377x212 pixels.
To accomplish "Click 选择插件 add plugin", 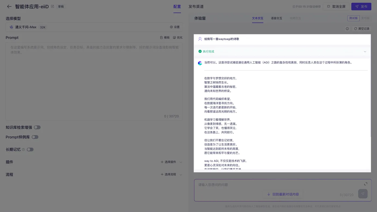I will [x=168, y=162].
